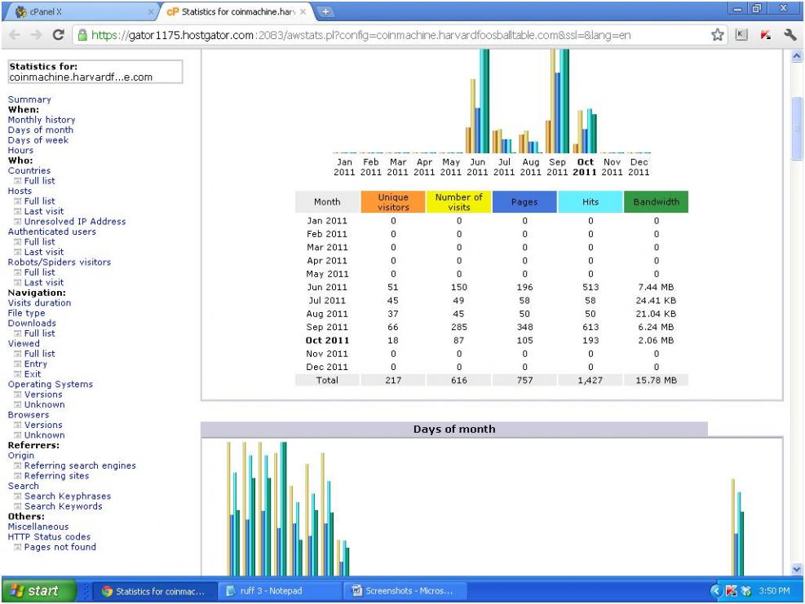
Task: Open Search Keyphrases report
Action: pyautogui.click(x=68, y=496)
